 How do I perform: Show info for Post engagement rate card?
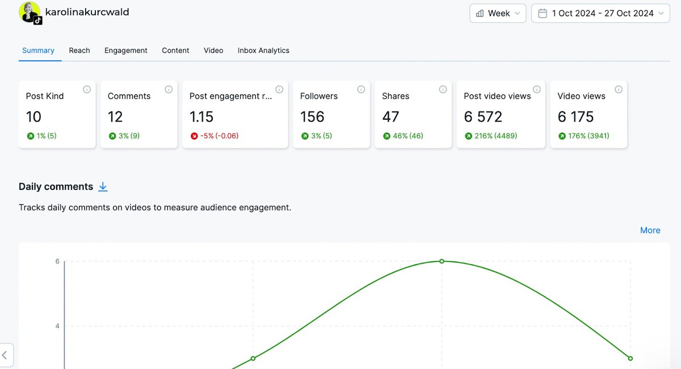(x=279, y=89)
